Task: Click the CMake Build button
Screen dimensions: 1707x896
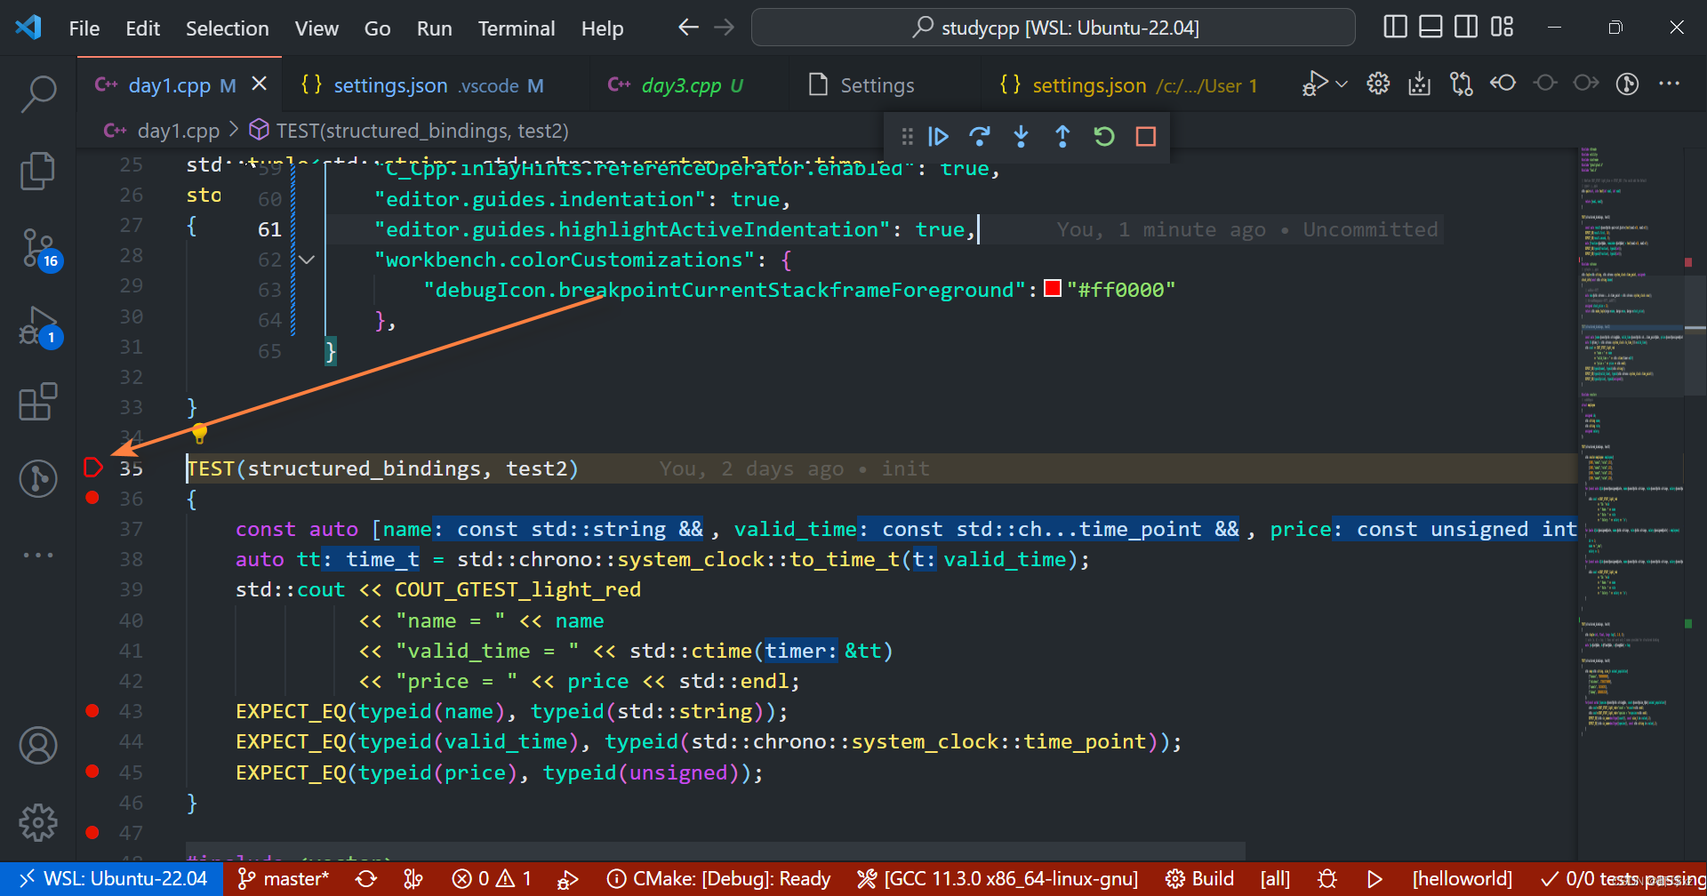Action: [1200, 878]
